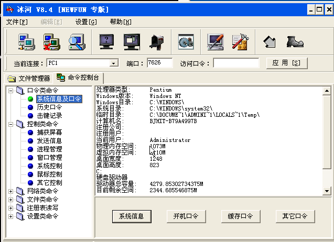Expand the 文件类命令 tree node
Image resolution: width=334 pixels, height=242 pixels.
[x=10, y=200]
